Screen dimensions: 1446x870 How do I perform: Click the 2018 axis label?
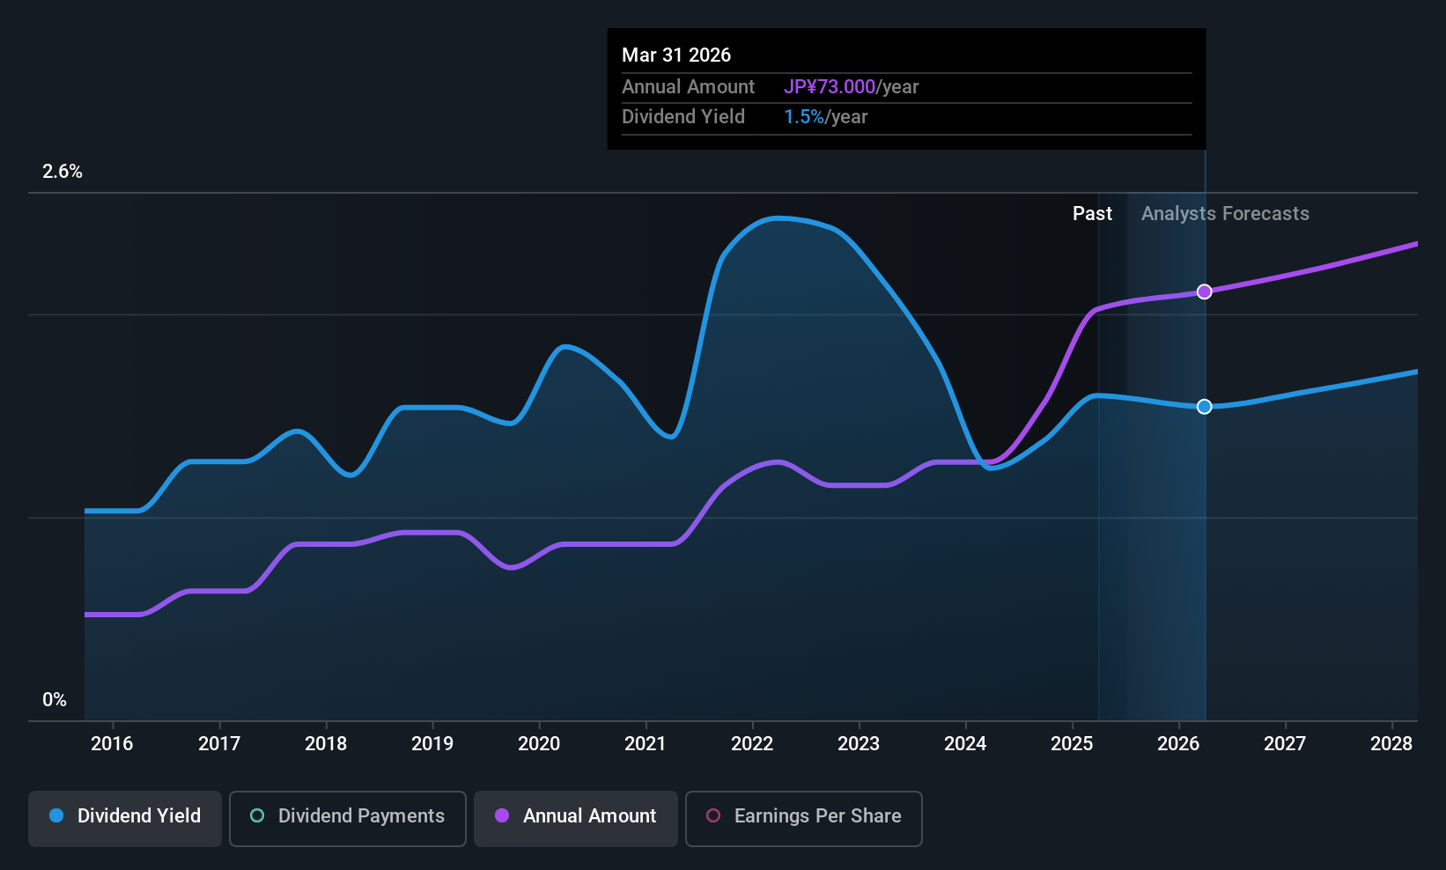point(326,743)
